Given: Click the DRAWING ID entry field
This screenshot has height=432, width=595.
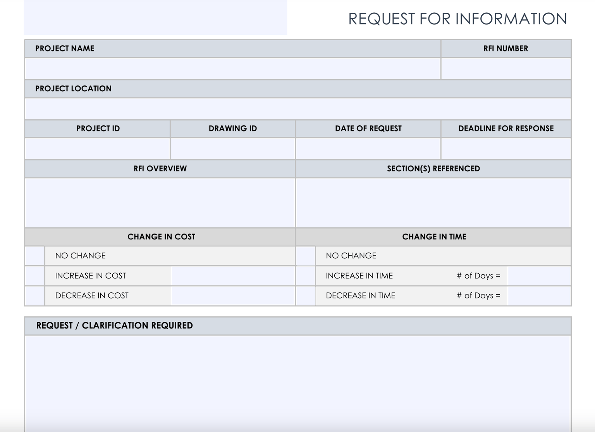Looking at the screenshot, I should click(232, 149).
